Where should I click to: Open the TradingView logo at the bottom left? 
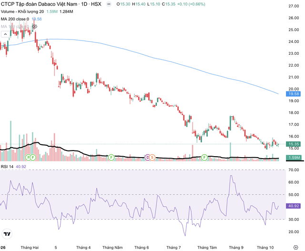click(x=7, y=234)
